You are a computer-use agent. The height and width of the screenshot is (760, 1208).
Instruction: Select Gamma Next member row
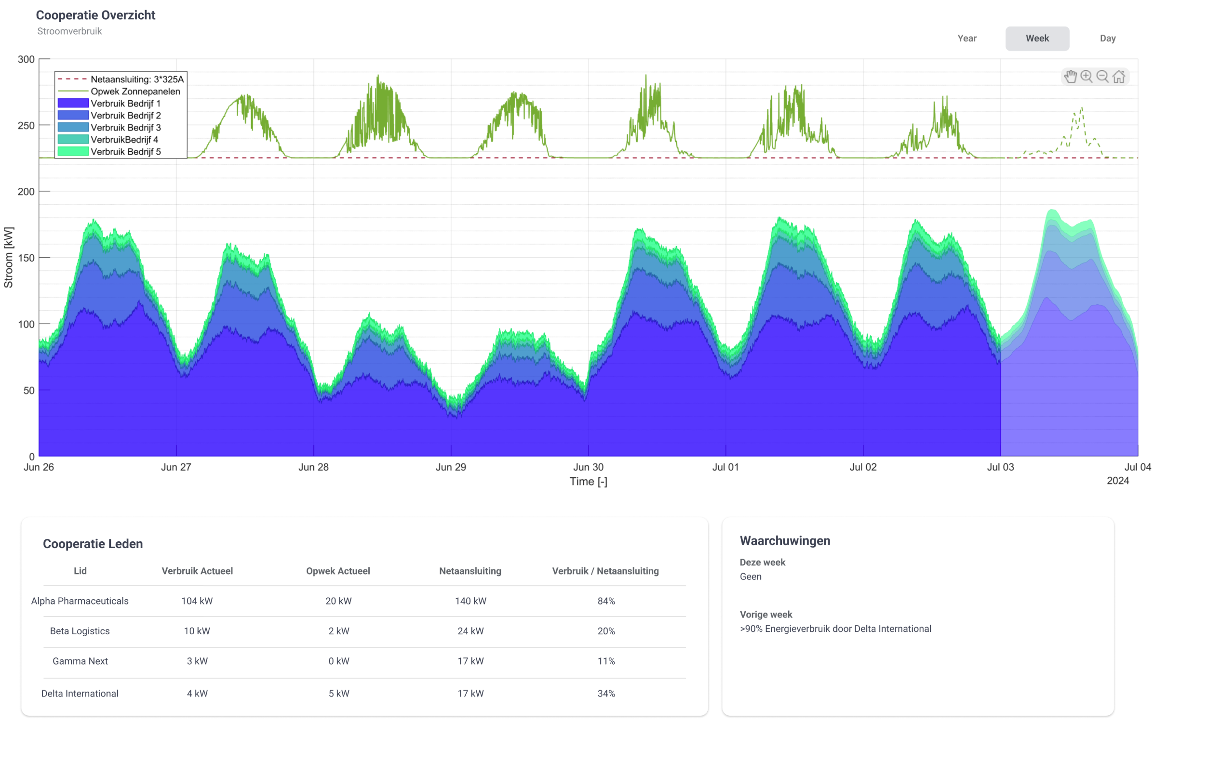coord(80,661)
